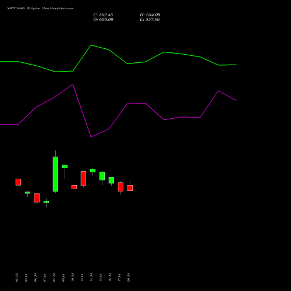The width and height of the screenshot is (291, 291).
Task: Click the 08 Jul date label
Action: [54, 277]
